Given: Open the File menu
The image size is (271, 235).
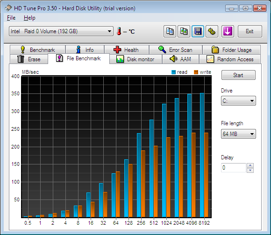Looking at the screenshot, I should 11,18.
